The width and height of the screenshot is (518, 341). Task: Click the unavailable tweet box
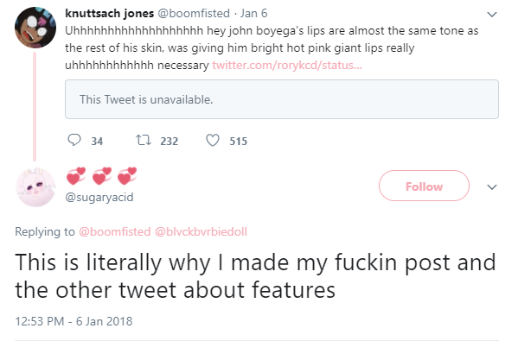click(x=282, y=99)
